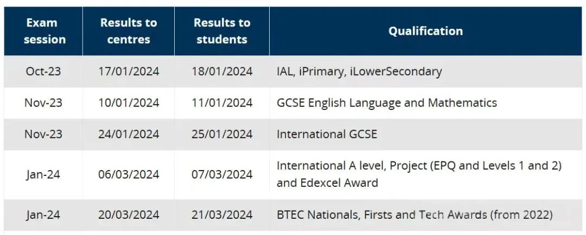Click the 10/01/2024 results date
Screen dimensions: 586x235
coord(129,102)
